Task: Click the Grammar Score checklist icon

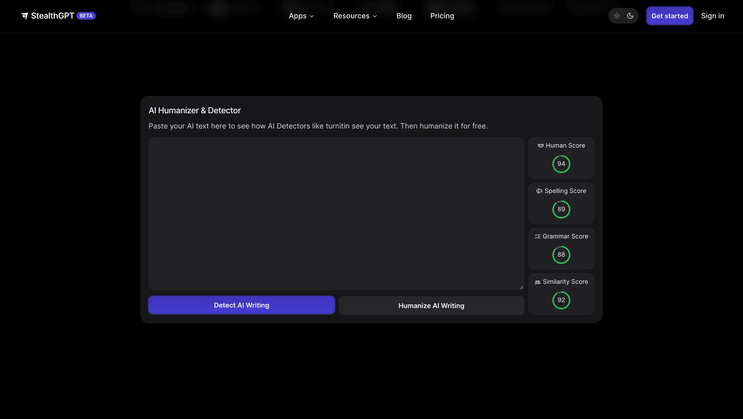Action: click(537, 237)
